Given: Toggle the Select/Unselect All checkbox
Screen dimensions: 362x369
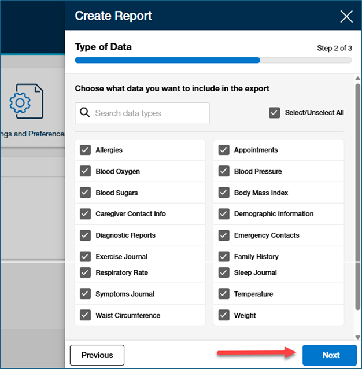Looking at the screenshot, I should coord(275,113).
